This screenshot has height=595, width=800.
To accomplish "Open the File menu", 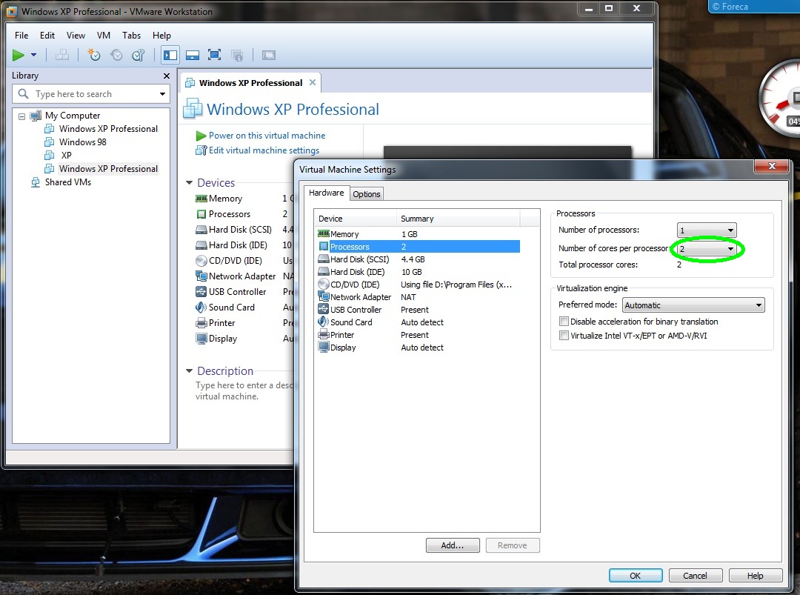I will point(21,36).
